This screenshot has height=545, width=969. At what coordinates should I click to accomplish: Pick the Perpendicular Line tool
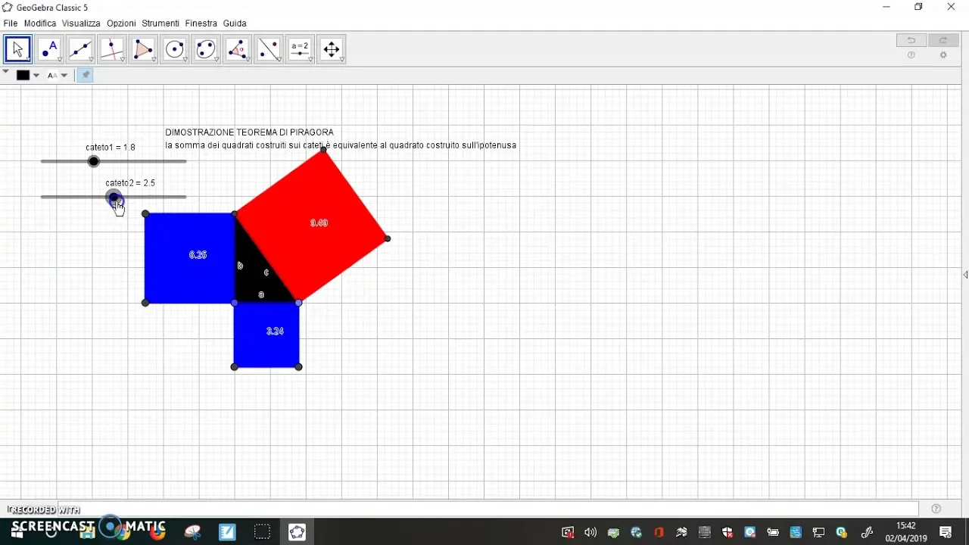(112, 50)
